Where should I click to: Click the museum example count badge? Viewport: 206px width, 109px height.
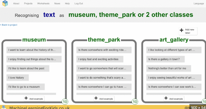(x=65, y=102)
